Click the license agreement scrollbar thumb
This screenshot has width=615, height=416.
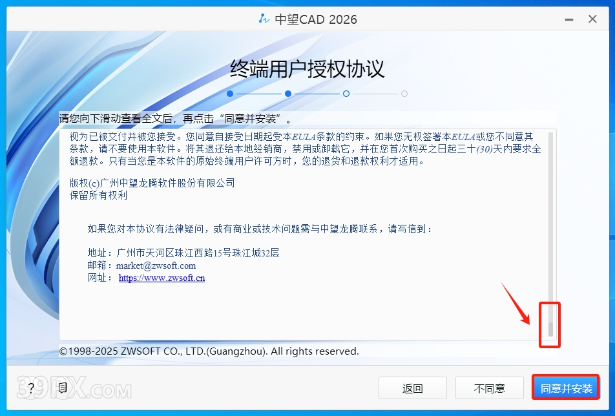coord(550,329)
